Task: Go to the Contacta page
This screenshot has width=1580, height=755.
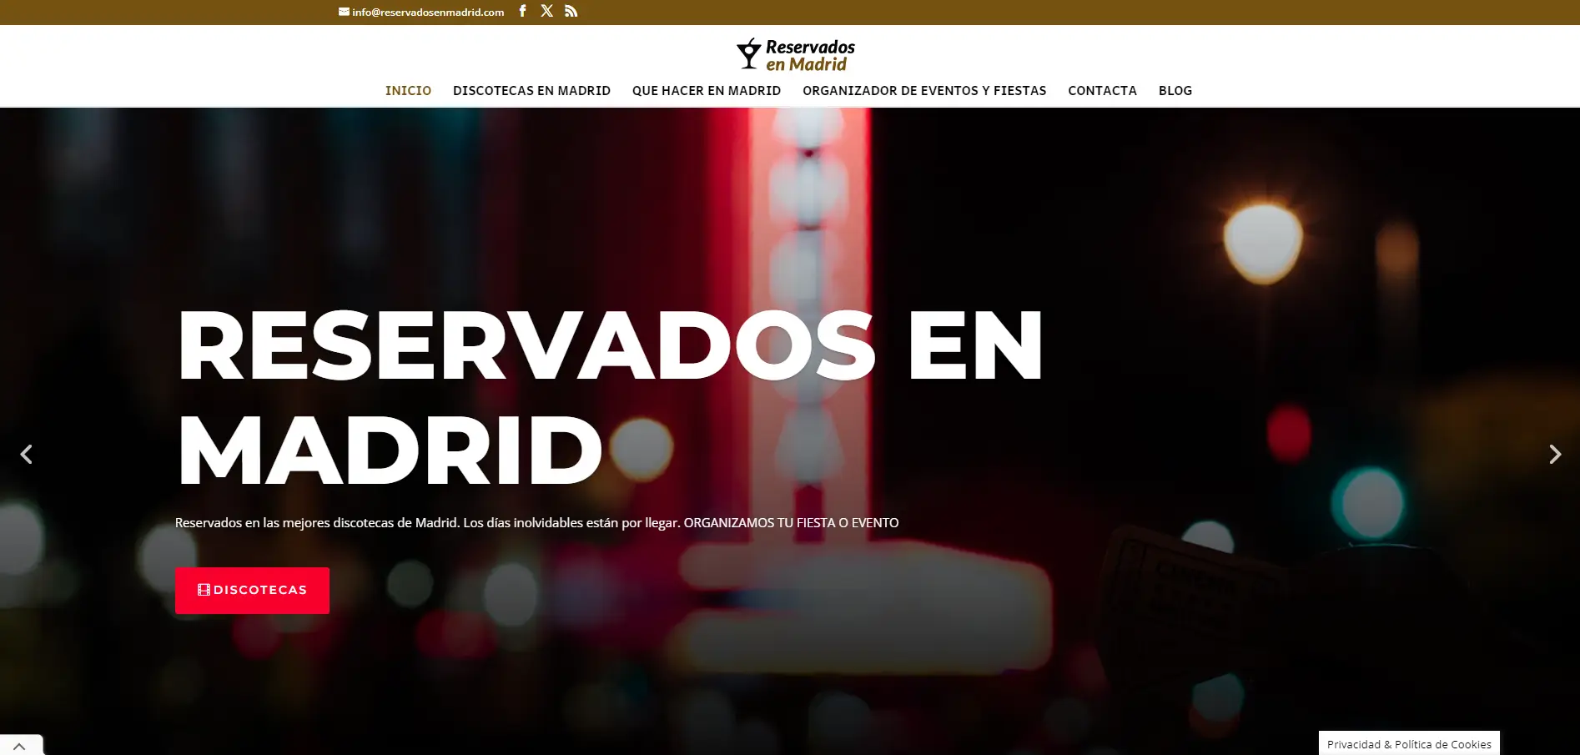Action: click(x=1102, y=91)
